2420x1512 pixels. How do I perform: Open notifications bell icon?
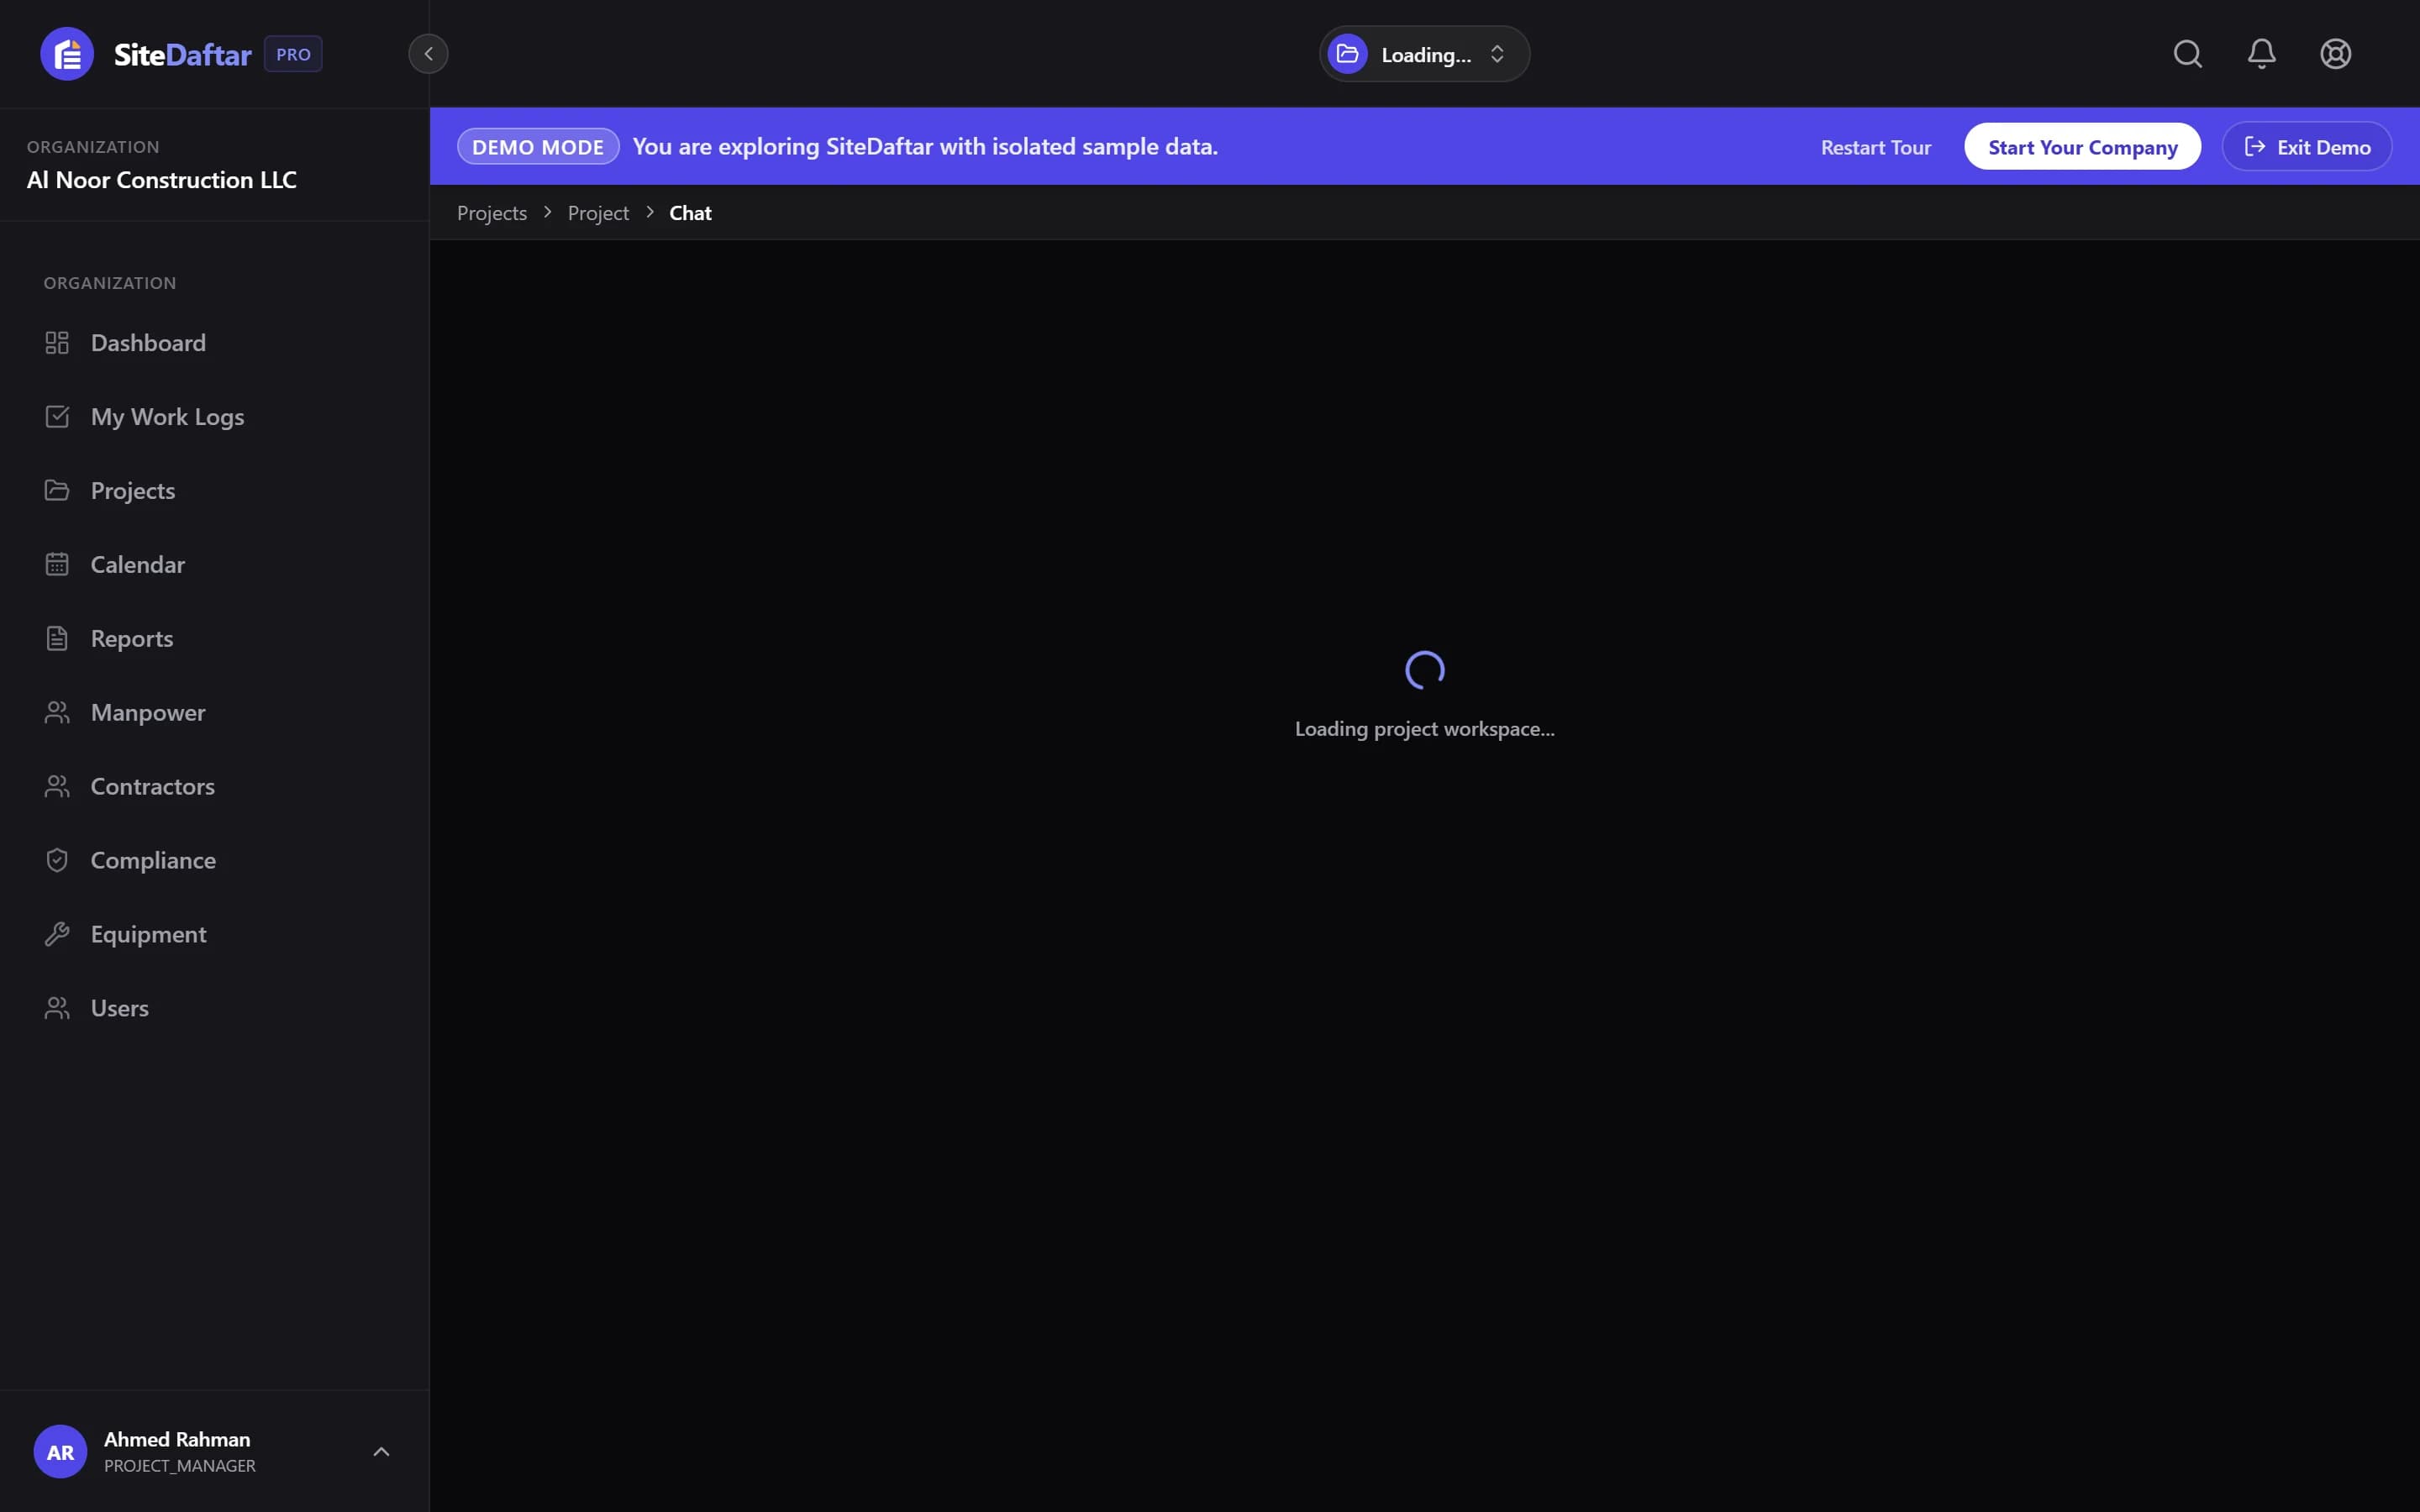(2261, 54)
